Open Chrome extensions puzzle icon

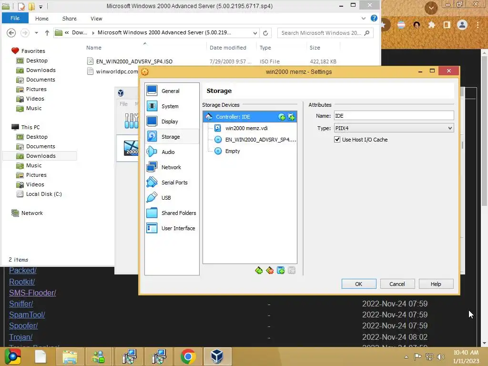(431, 25)
